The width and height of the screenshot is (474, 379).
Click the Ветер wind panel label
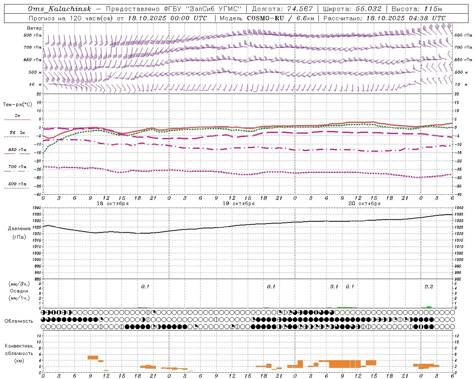[x=34, y=28]
